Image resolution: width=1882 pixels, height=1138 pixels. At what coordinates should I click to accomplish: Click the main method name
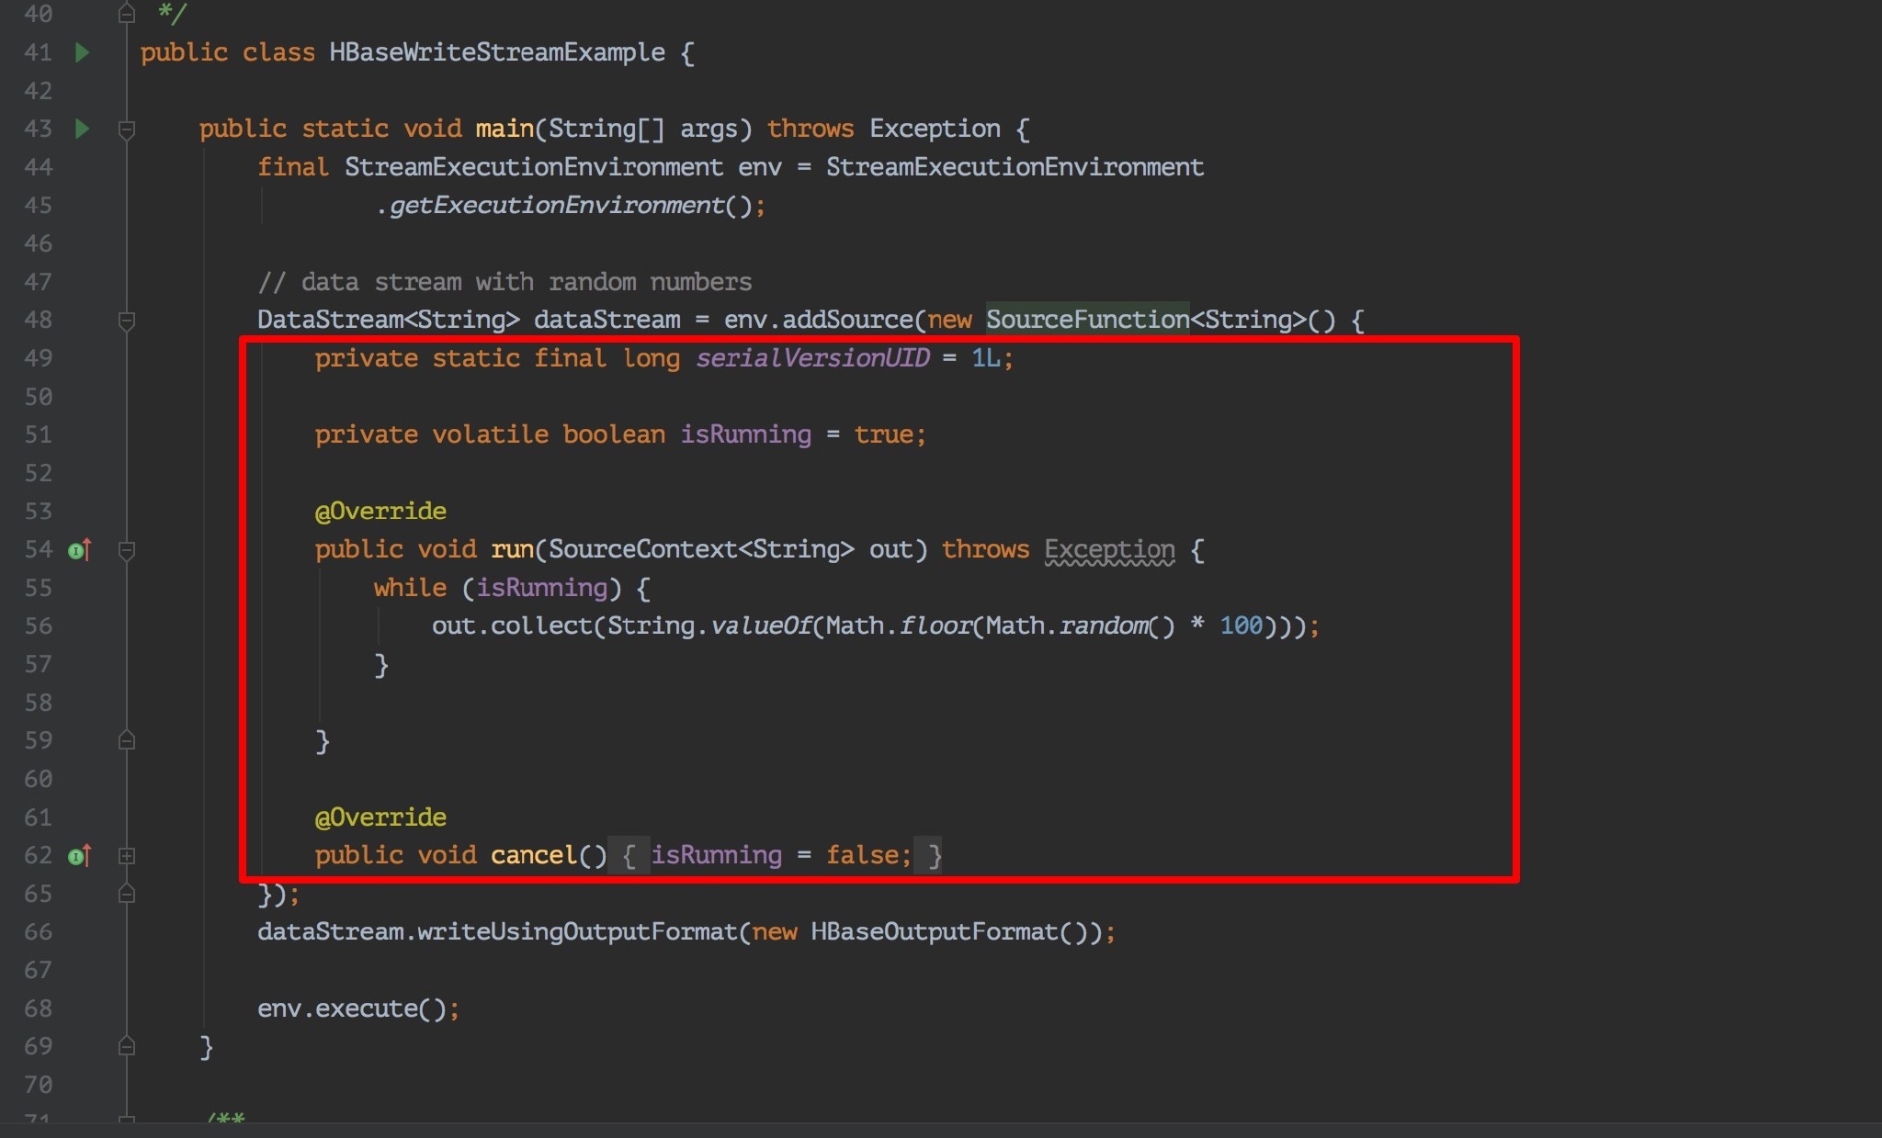pyautogui.click(x=505, y=129)
